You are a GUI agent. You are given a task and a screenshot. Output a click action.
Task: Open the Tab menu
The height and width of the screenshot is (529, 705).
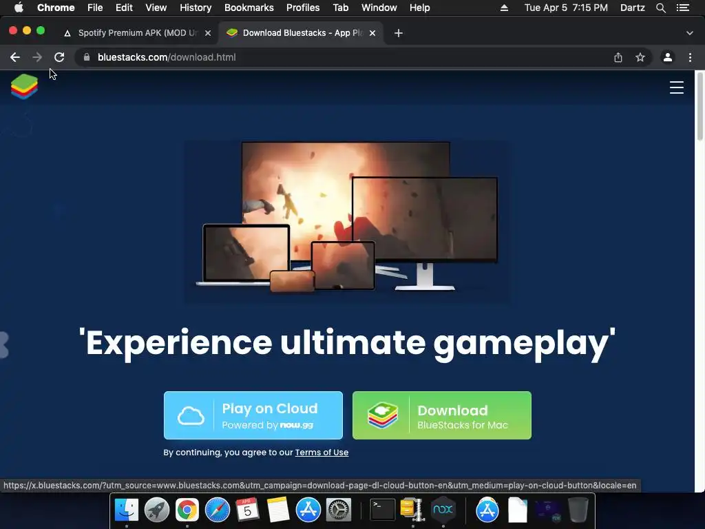(340, 8)
